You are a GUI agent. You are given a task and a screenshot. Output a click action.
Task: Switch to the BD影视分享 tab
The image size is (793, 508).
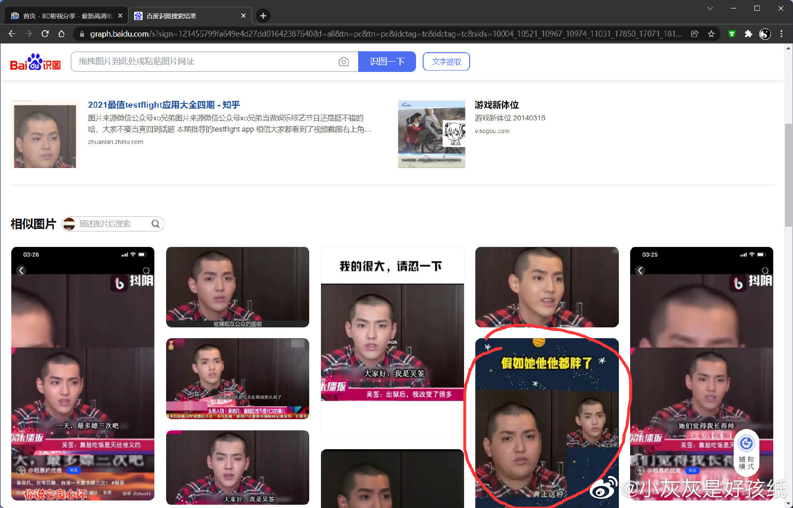click(x=66, y=16)
